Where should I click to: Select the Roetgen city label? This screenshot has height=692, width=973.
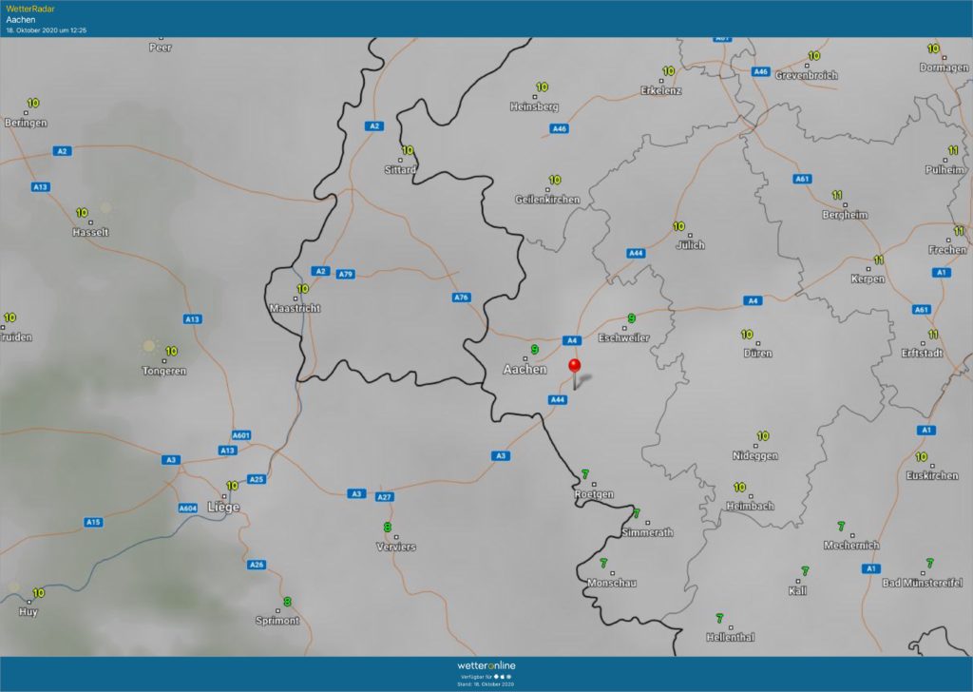pyautogui.click(x=594, y=494)
